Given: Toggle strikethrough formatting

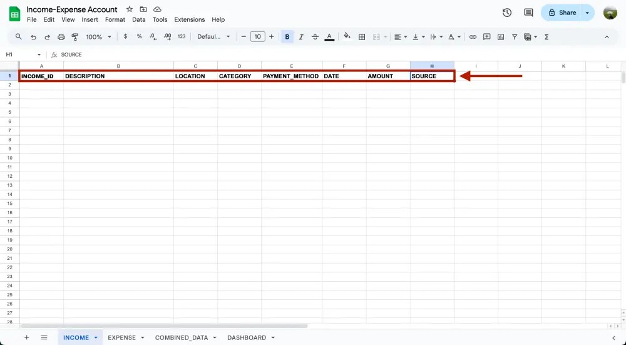Looking at the screenshot, I should point(315,37).
